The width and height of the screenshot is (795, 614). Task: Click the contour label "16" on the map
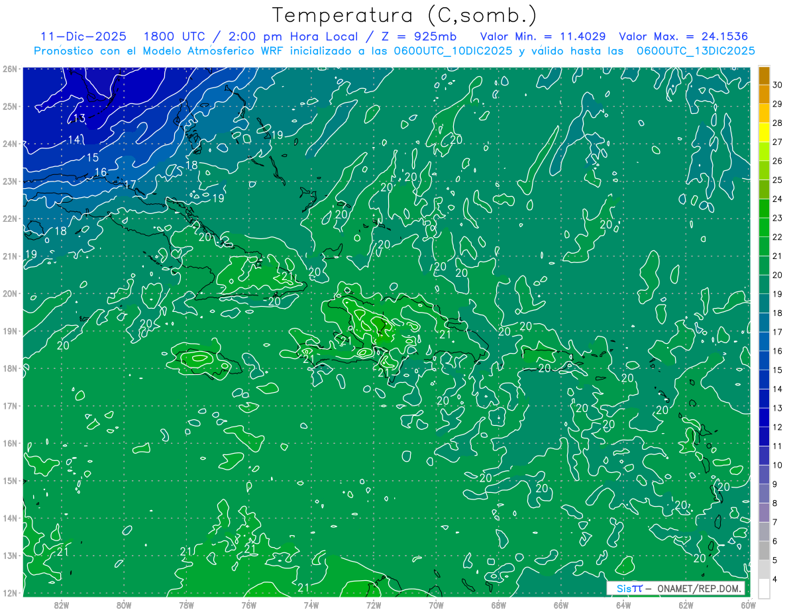point(100,172)
